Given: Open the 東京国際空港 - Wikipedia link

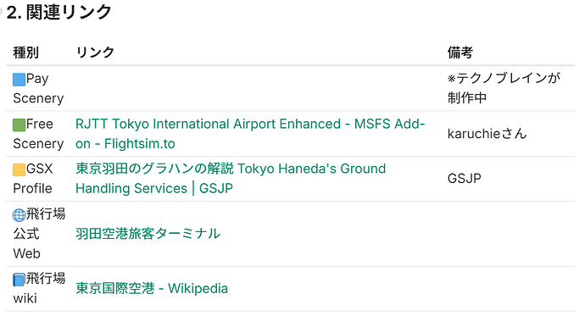Looking at the screenshot, I should (x=152, y=288).
